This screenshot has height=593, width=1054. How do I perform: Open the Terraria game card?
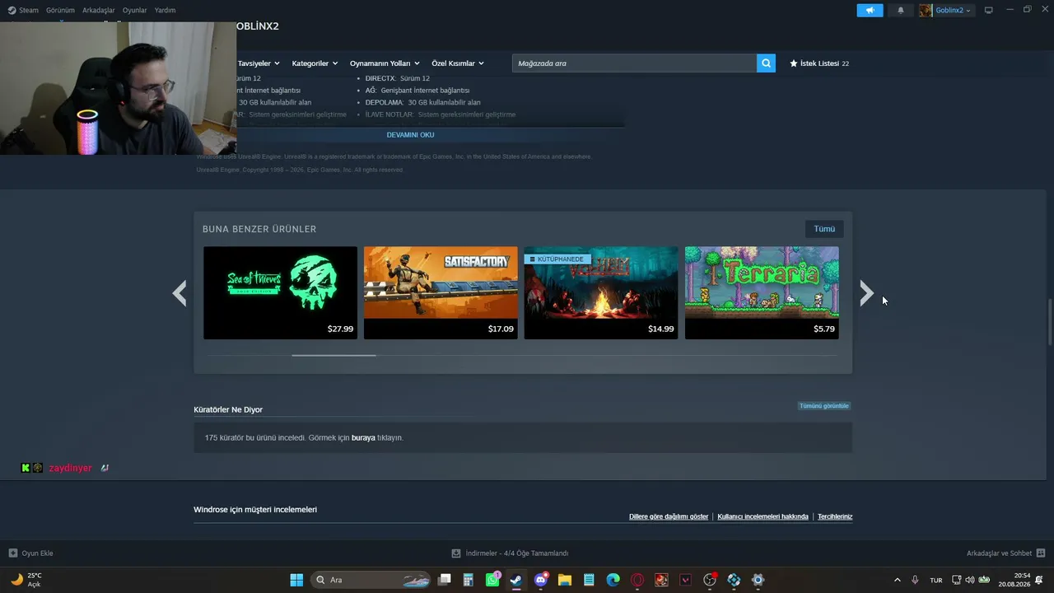(x=762, y=293)
